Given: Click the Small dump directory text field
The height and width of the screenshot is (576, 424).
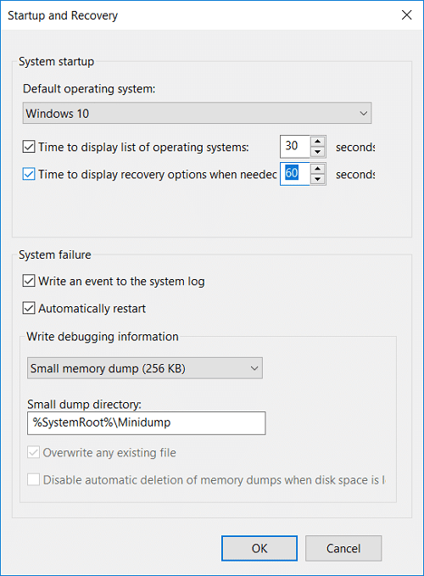Looking at the screenshot, I should pos(146,423).
